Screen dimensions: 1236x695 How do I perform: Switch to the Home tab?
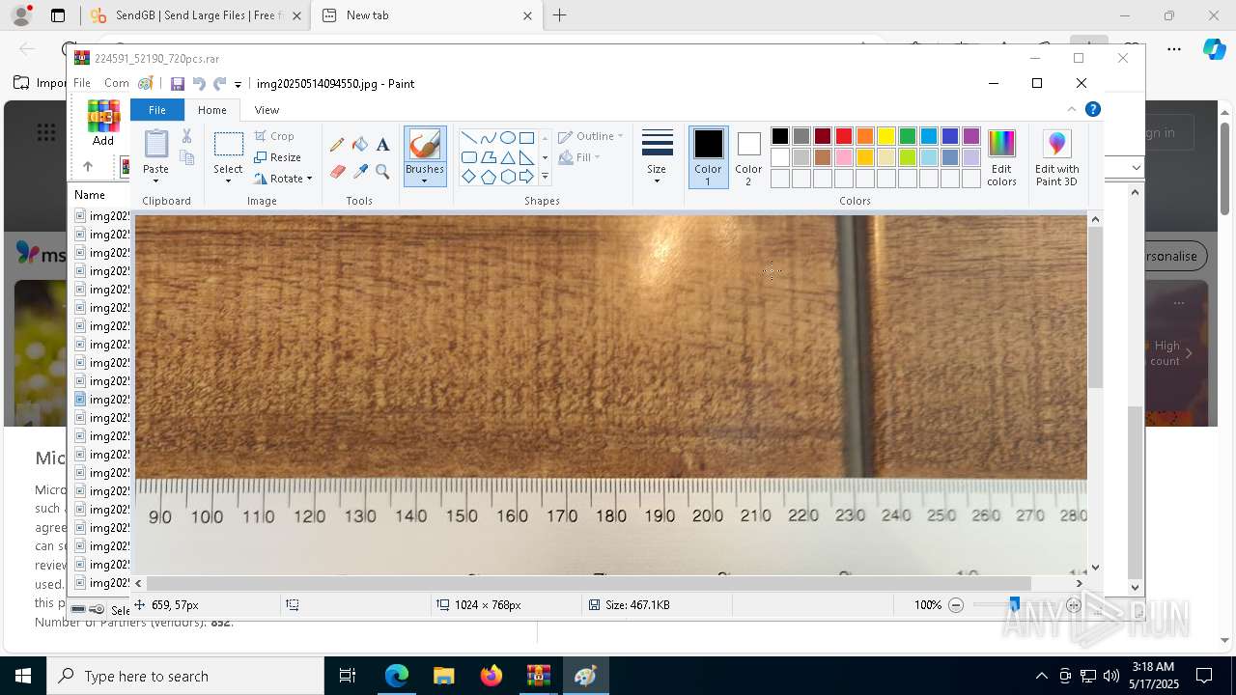pos(211,110)
